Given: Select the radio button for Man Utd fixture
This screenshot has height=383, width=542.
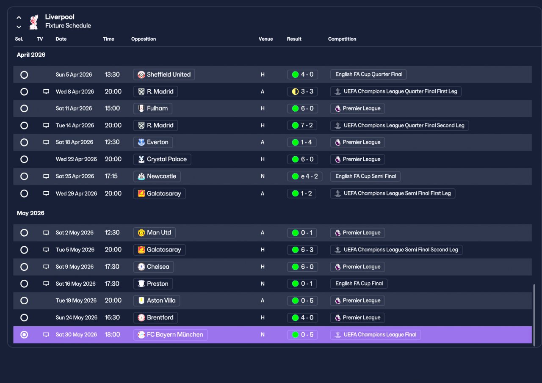Looking at the screenshot, I should coord(24,233).
